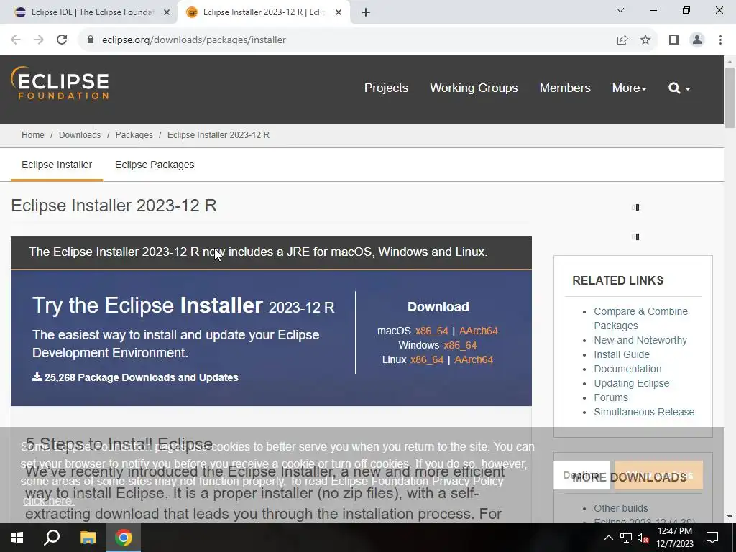Open Other builds link
Screen dimensions: 736x552
click(x=620, y=508)
